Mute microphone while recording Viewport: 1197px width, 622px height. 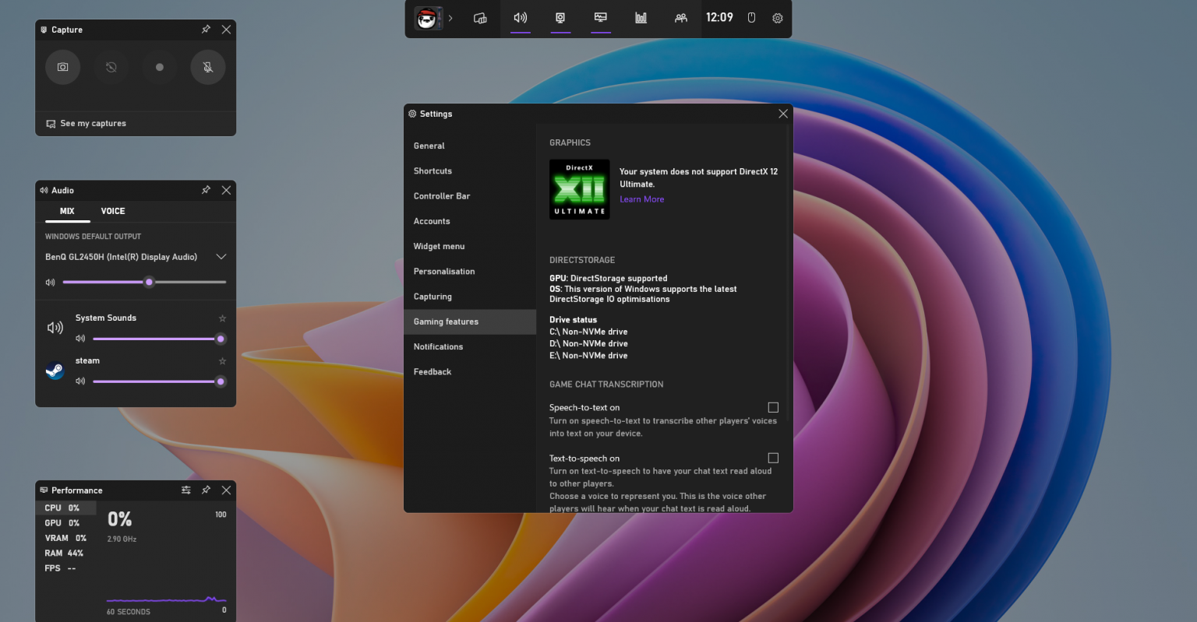pyautogui.click(x=207, y=67)
